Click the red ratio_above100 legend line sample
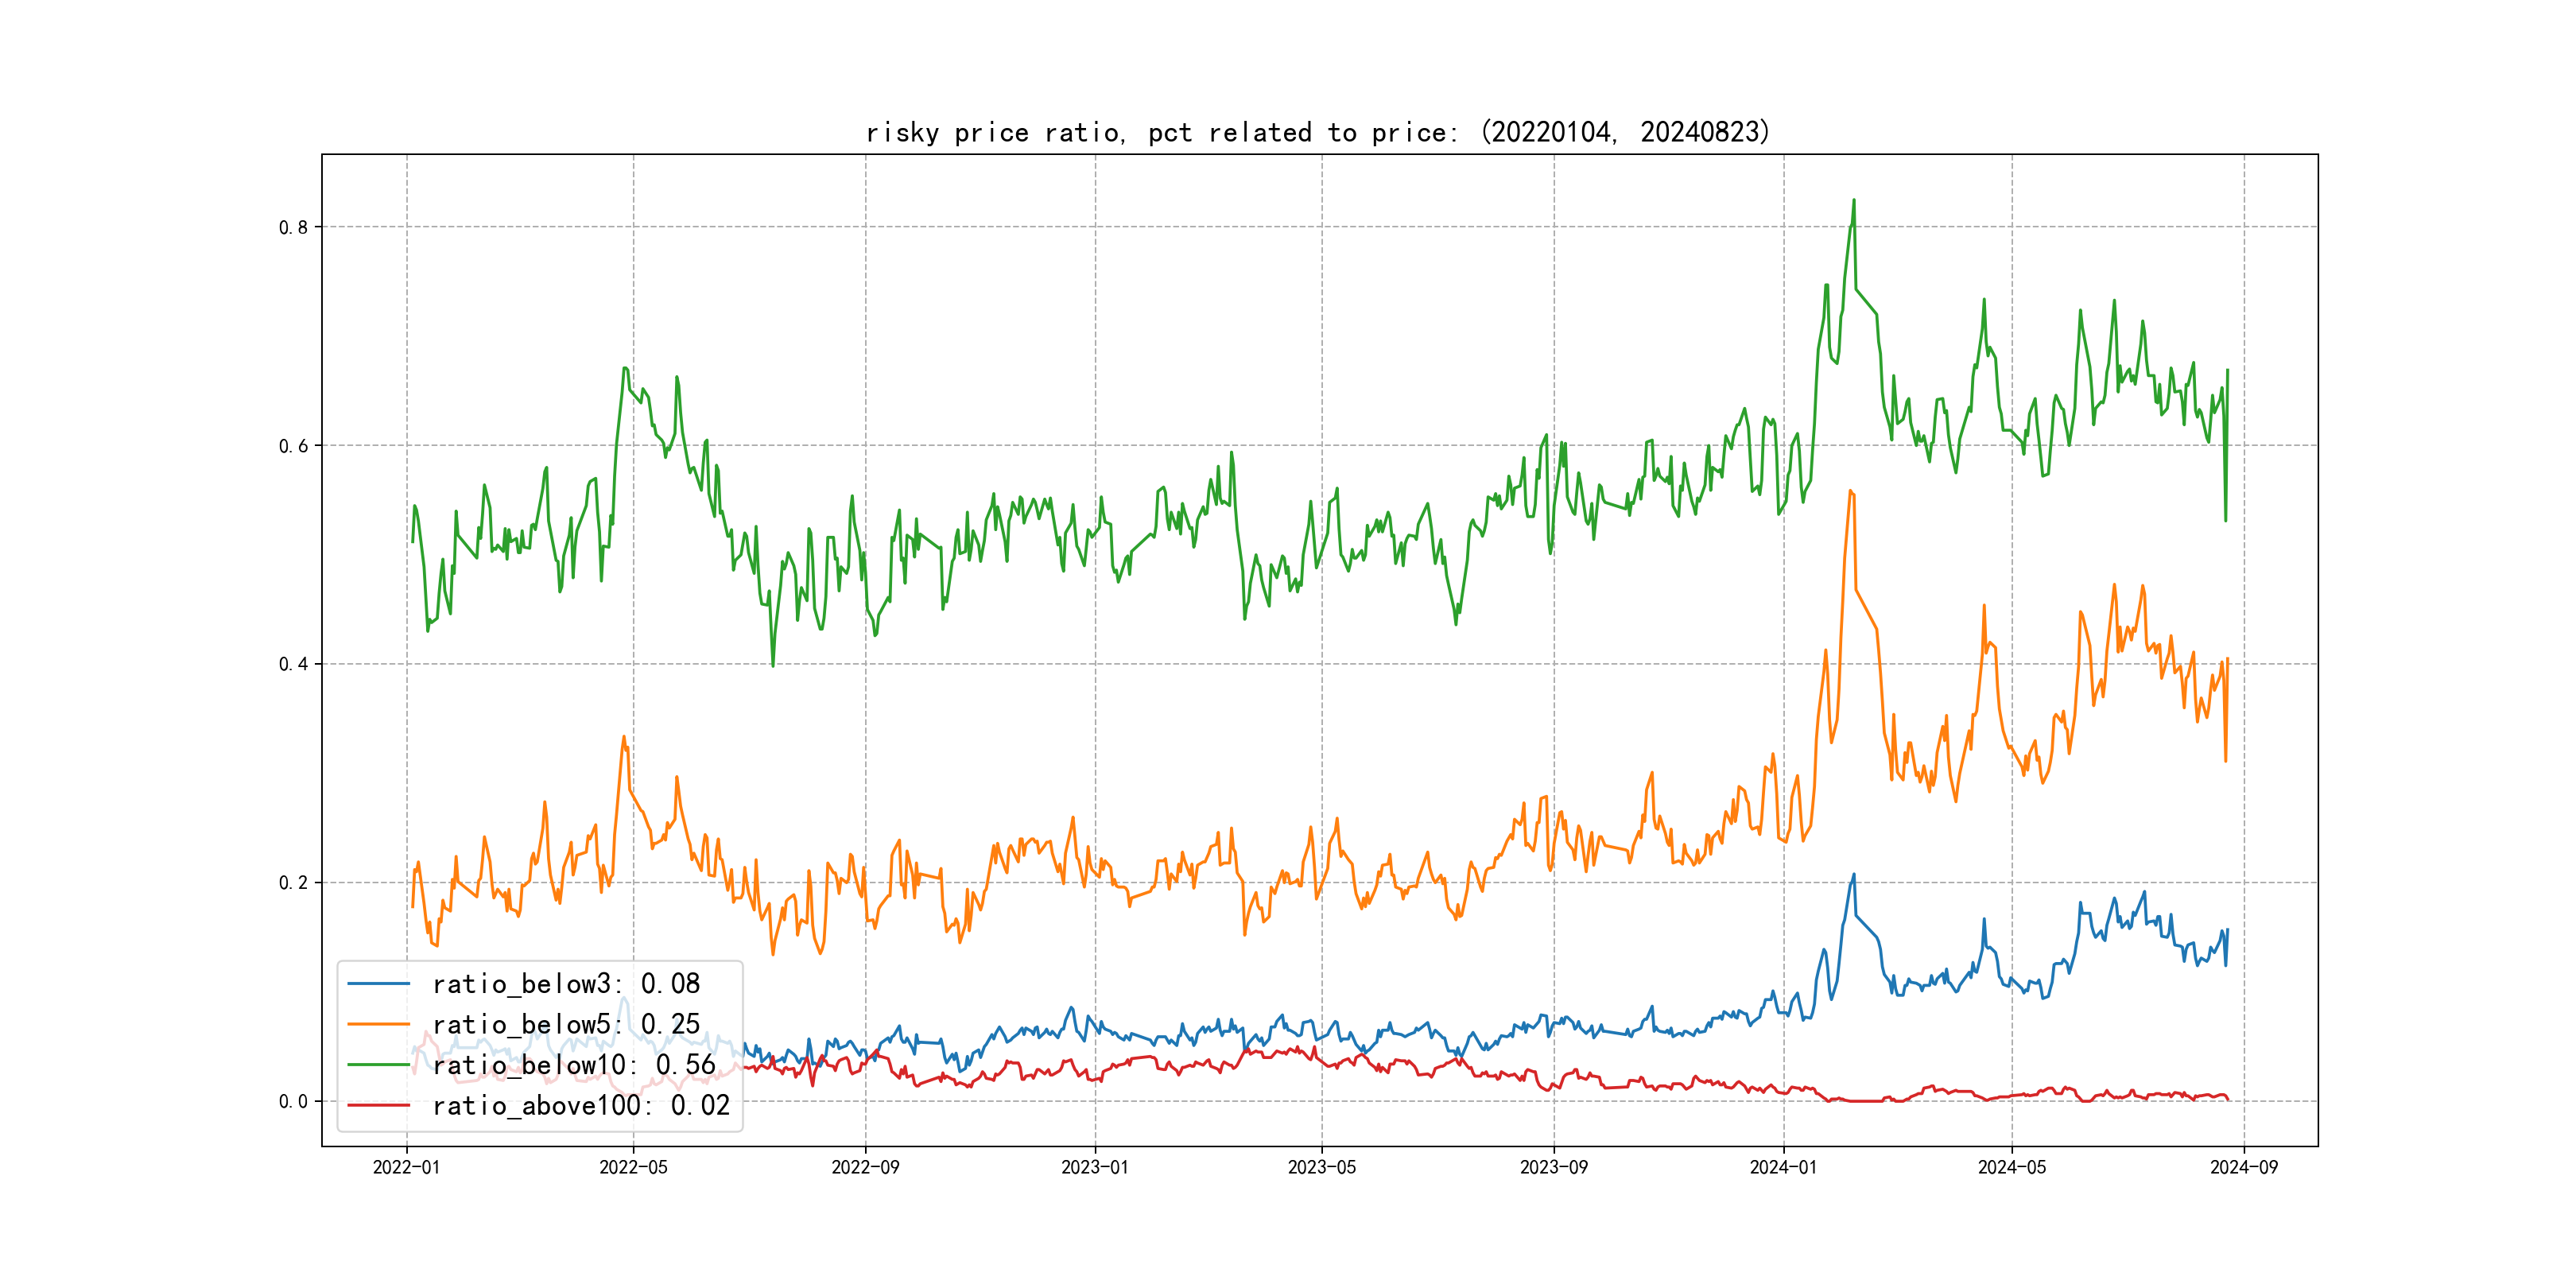The width and height of the screenshot is (2576, 1288). click(378, 1105)
